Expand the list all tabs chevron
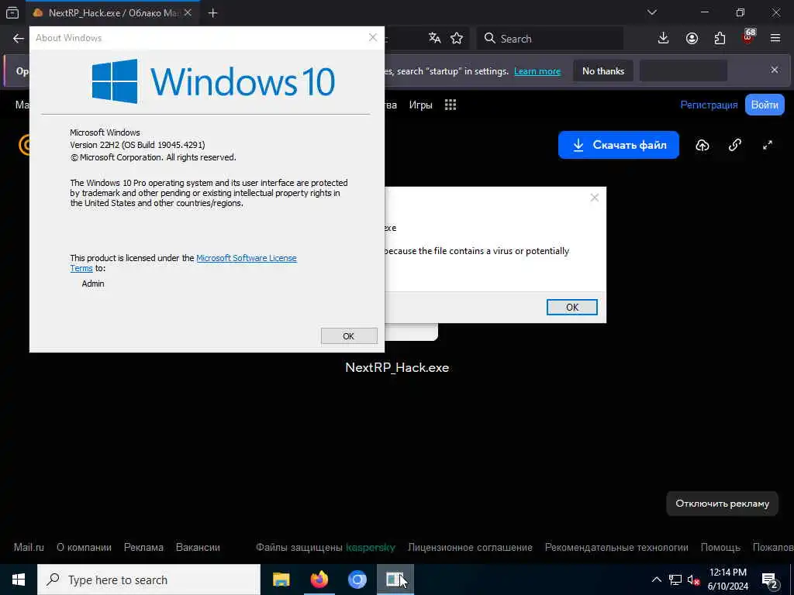The image size is (794, 595). tap(651, 12)
